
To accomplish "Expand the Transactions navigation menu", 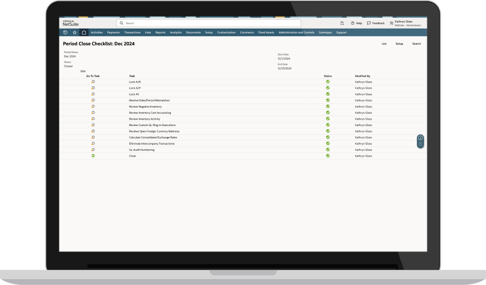I will [x=132, y=32].
